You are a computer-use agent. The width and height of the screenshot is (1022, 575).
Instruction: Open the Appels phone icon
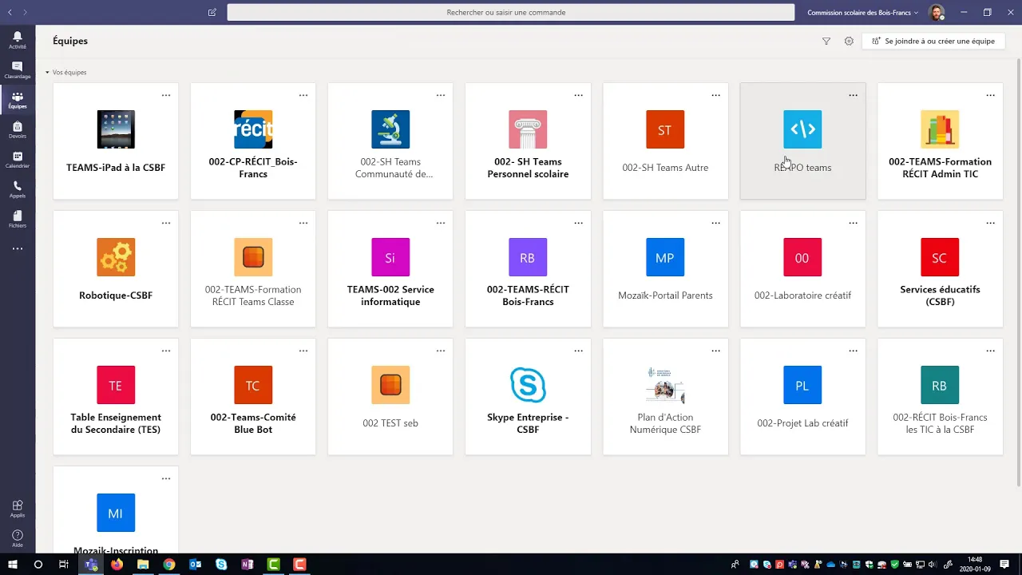[x=18, y=189]
